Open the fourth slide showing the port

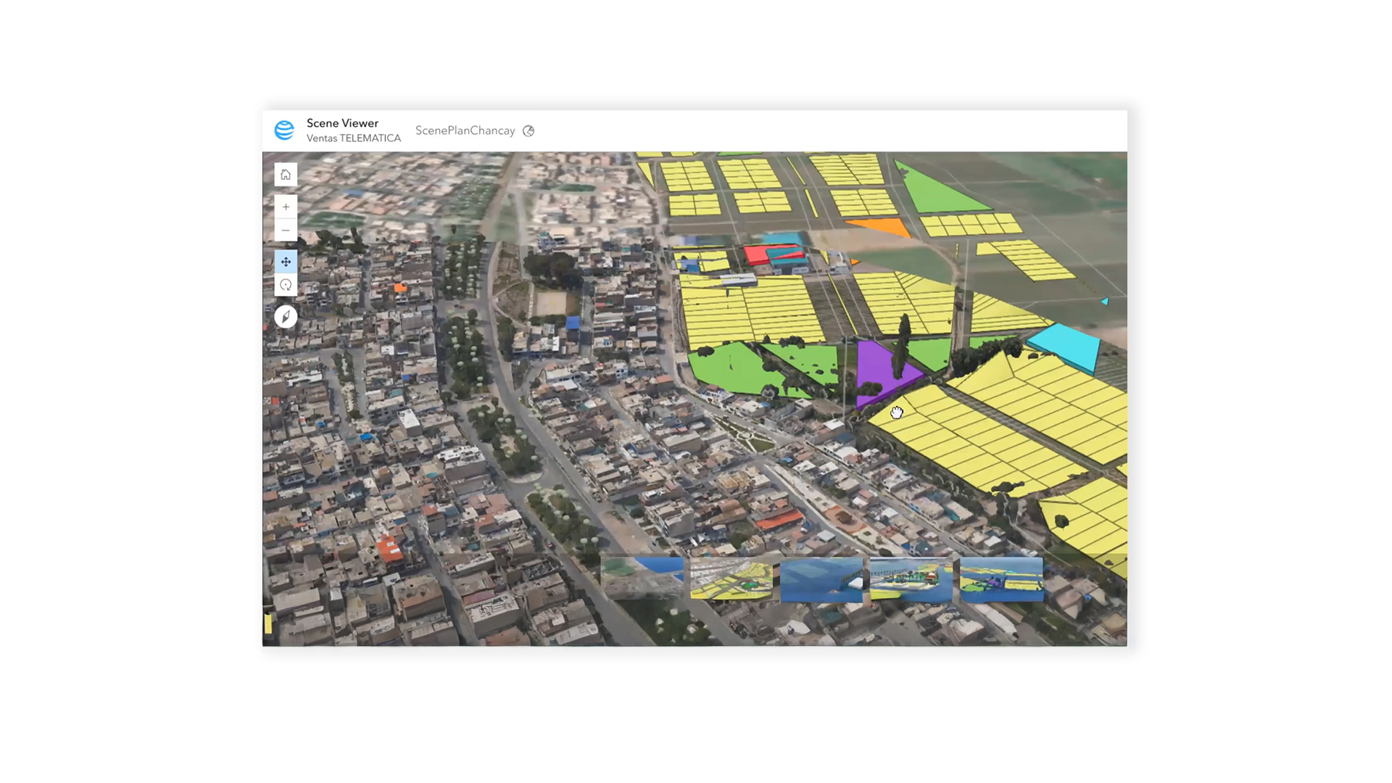click(911, 579)
